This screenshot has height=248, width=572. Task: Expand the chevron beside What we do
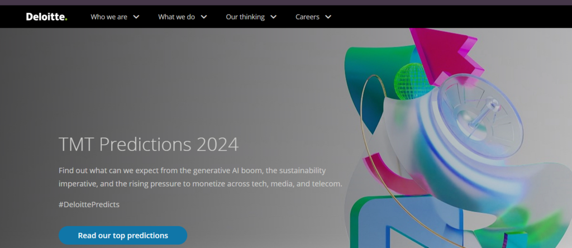204,17
